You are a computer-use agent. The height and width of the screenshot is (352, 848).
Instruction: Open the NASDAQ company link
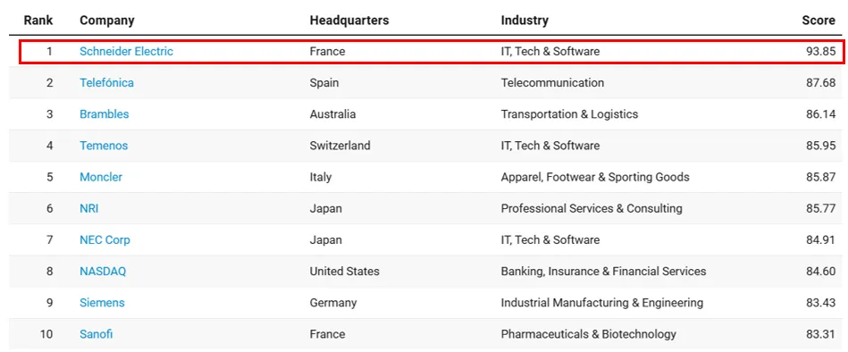click(x=103, y=271)
